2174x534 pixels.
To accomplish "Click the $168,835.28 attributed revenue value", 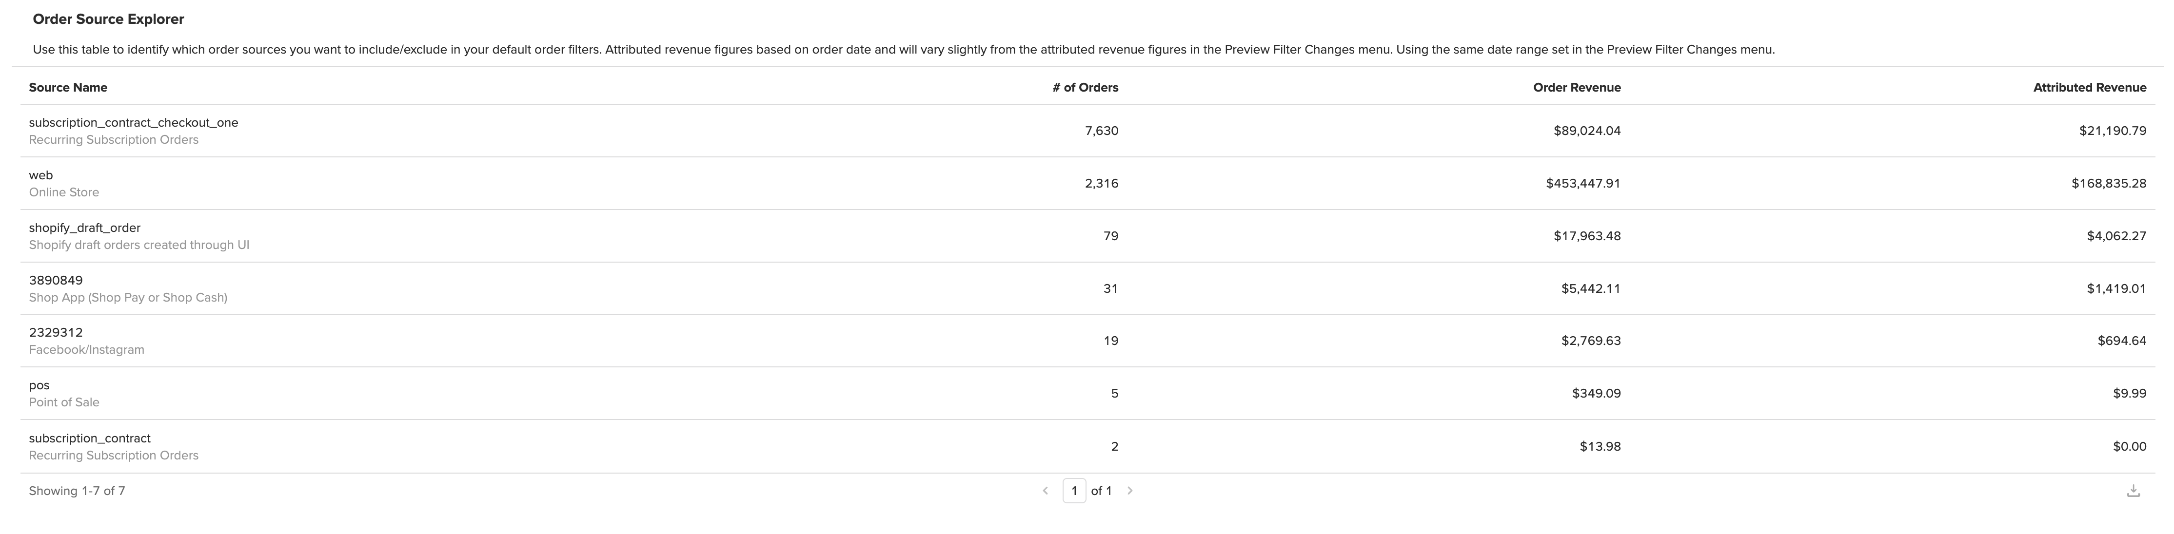I will coord(2108,183).
